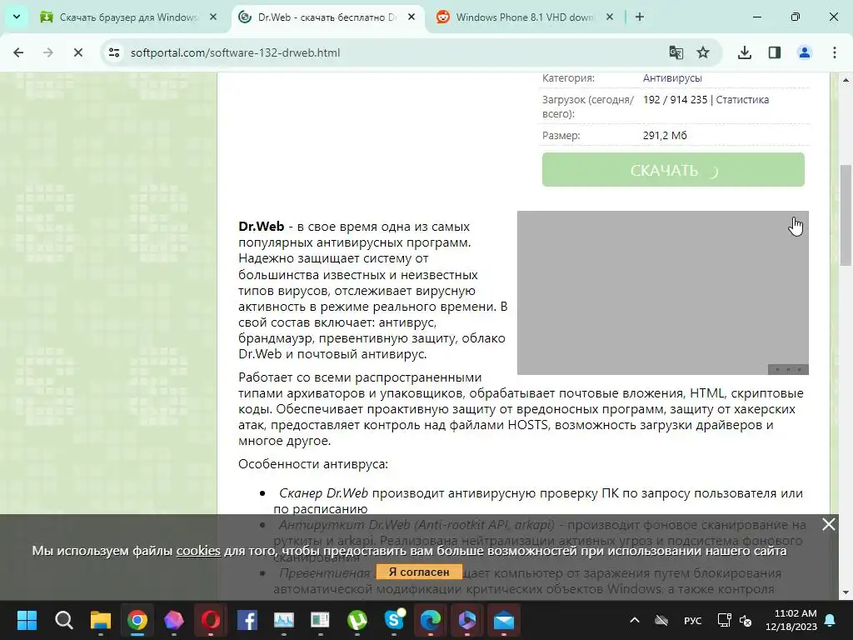Open the tab search dropdown arrow
853x640 pixels.
coord(17,17)
